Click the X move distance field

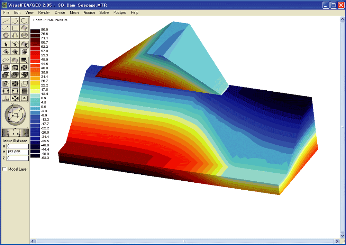(x=18, y=146)
